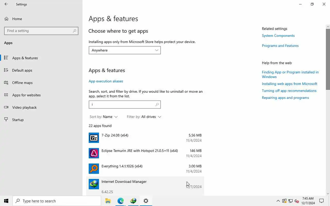Open the Anywhere app source dropdown
The image size is (330, 206).
tap(125, 50)
